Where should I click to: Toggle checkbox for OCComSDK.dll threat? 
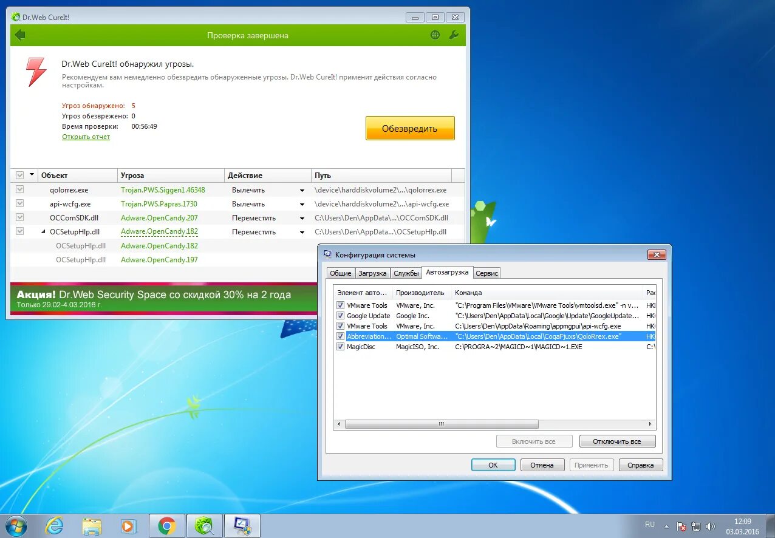click(20, 217)
